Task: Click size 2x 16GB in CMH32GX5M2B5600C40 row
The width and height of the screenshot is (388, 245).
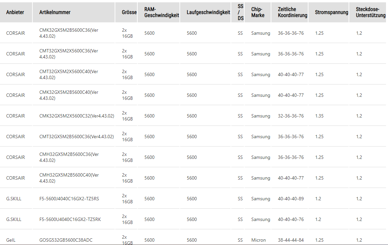Action: pyautogui.click(x=127, y=178)
